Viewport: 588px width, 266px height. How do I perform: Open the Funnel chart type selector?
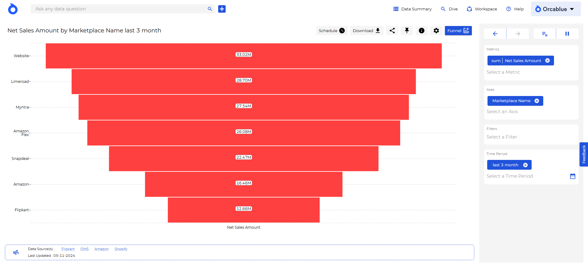pyautogui.click(x=458, y=31)
